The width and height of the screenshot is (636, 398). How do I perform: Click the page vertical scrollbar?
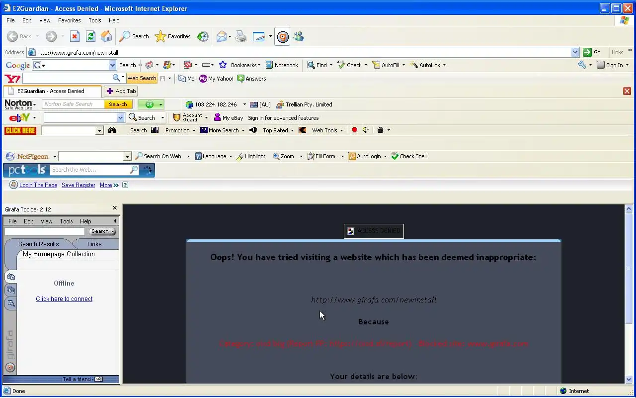click(x=629, y=294)
